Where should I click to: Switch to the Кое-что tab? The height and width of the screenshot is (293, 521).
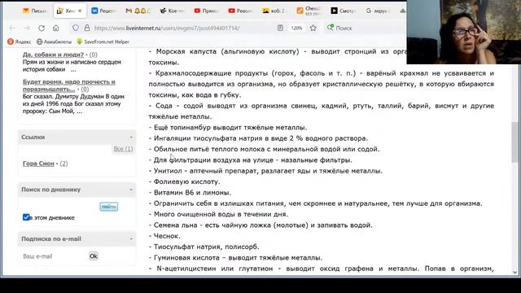[x=172, y=11]
